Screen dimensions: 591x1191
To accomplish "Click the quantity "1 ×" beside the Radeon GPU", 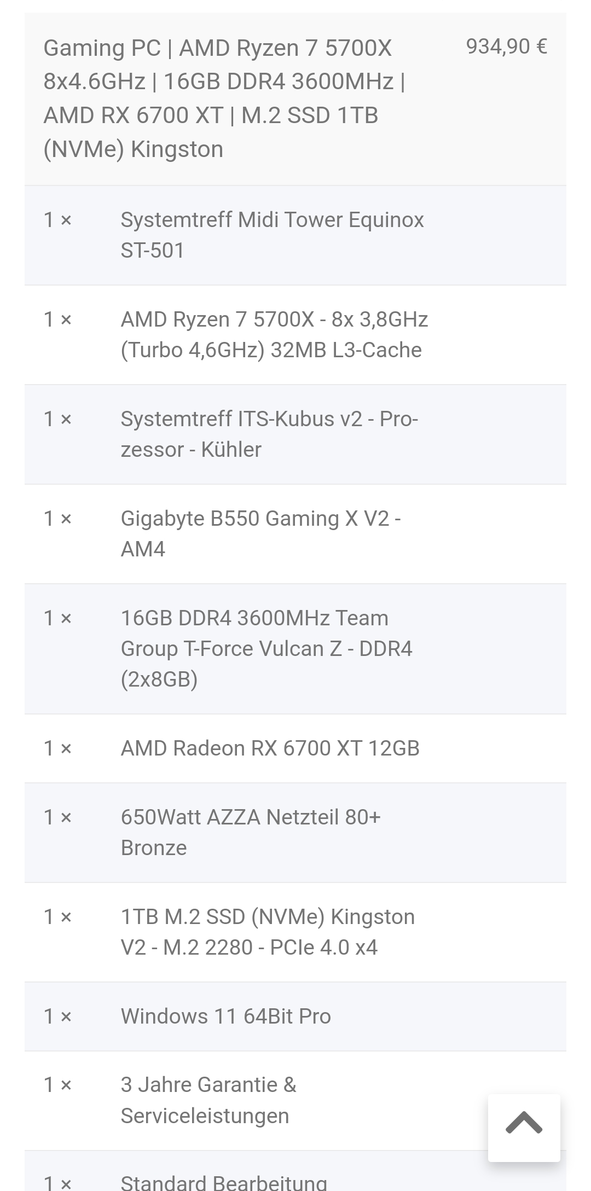I will coord(57,748).
